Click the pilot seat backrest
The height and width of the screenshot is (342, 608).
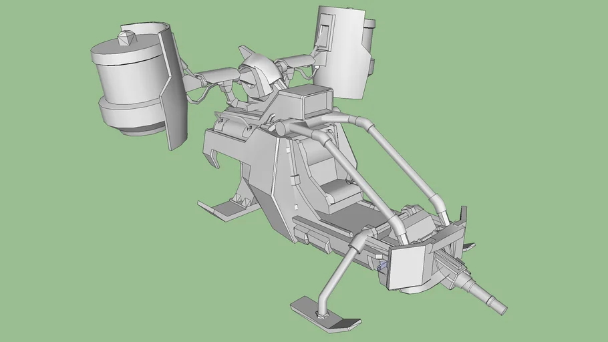[x=321, y=164]
